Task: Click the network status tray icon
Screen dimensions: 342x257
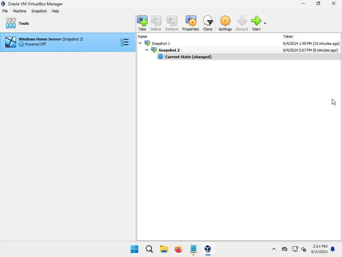Action: click(x=295, y=249)
